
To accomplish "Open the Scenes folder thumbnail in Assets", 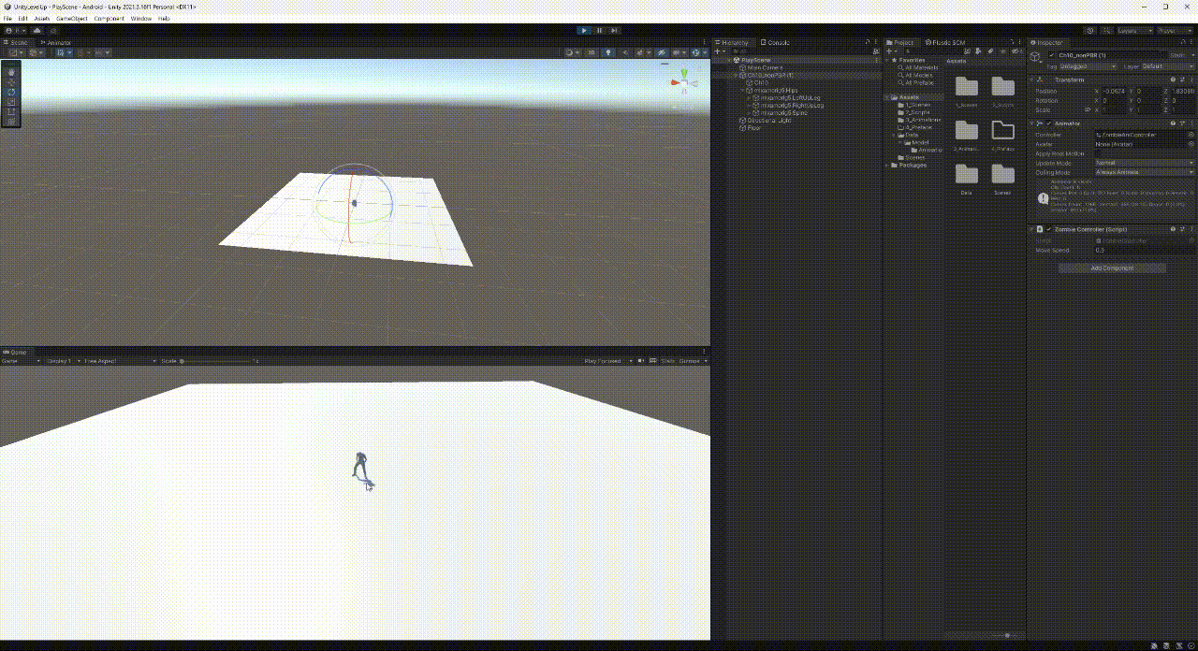I will point(1002,178).
